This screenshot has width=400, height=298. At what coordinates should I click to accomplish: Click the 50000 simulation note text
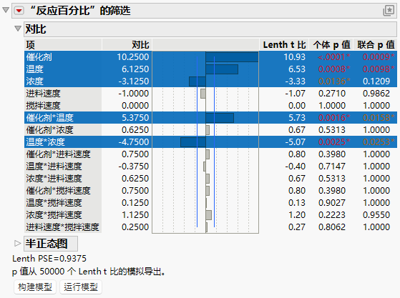89,272
